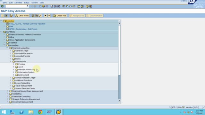Screen dimensions: 205x115
Task: Click the Assign users button
Action: [77, 16]
